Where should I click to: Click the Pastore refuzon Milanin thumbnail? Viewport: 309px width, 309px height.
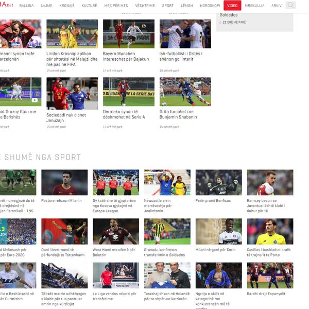64,182
